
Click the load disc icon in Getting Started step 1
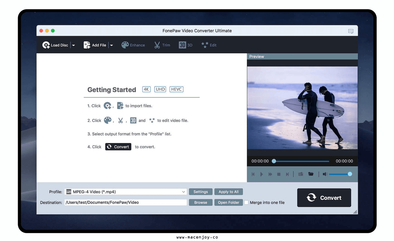pos(108,106)
